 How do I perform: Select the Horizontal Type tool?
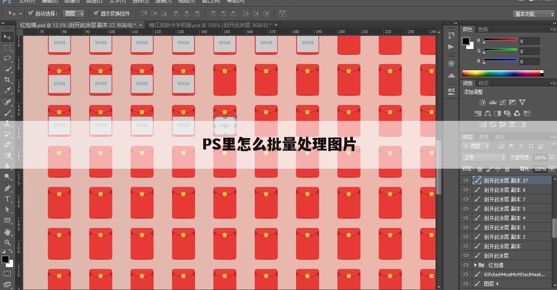coord(7,199)
